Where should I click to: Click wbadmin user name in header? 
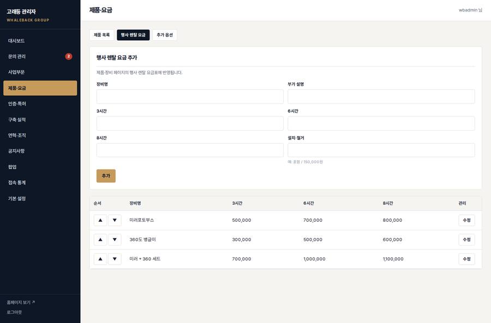point(470,10)
